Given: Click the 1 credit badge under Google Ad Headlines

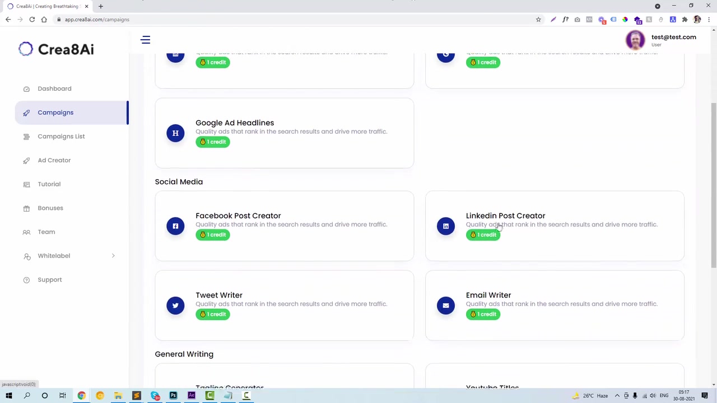Looking at the screenshot, I should 213,142.
